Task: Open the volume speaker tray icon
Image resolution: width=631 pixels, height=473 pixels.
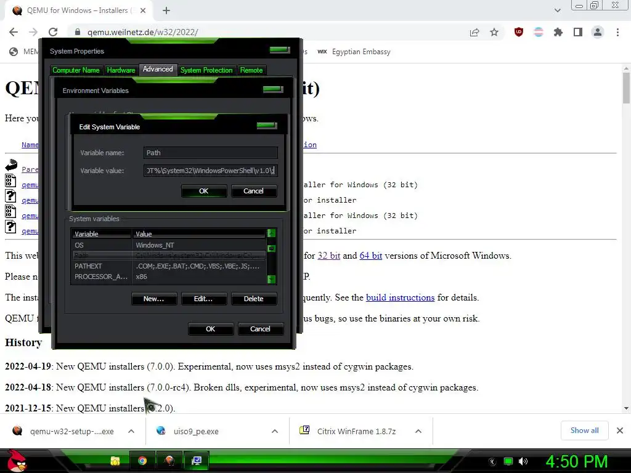Action: tap(523, 461)
